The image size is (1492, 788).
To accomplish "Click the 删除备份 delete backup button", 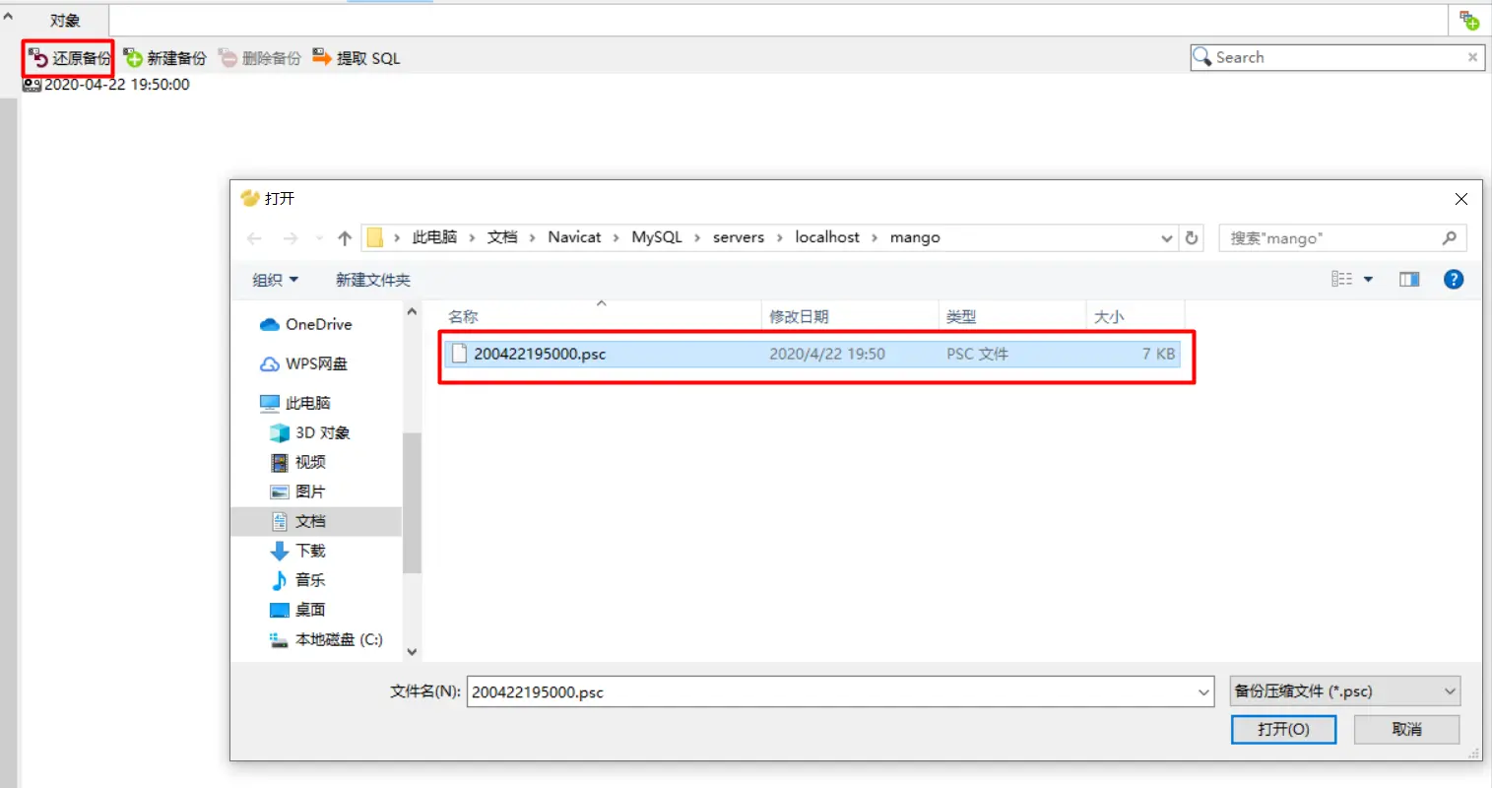I will [x=260, y=58].
